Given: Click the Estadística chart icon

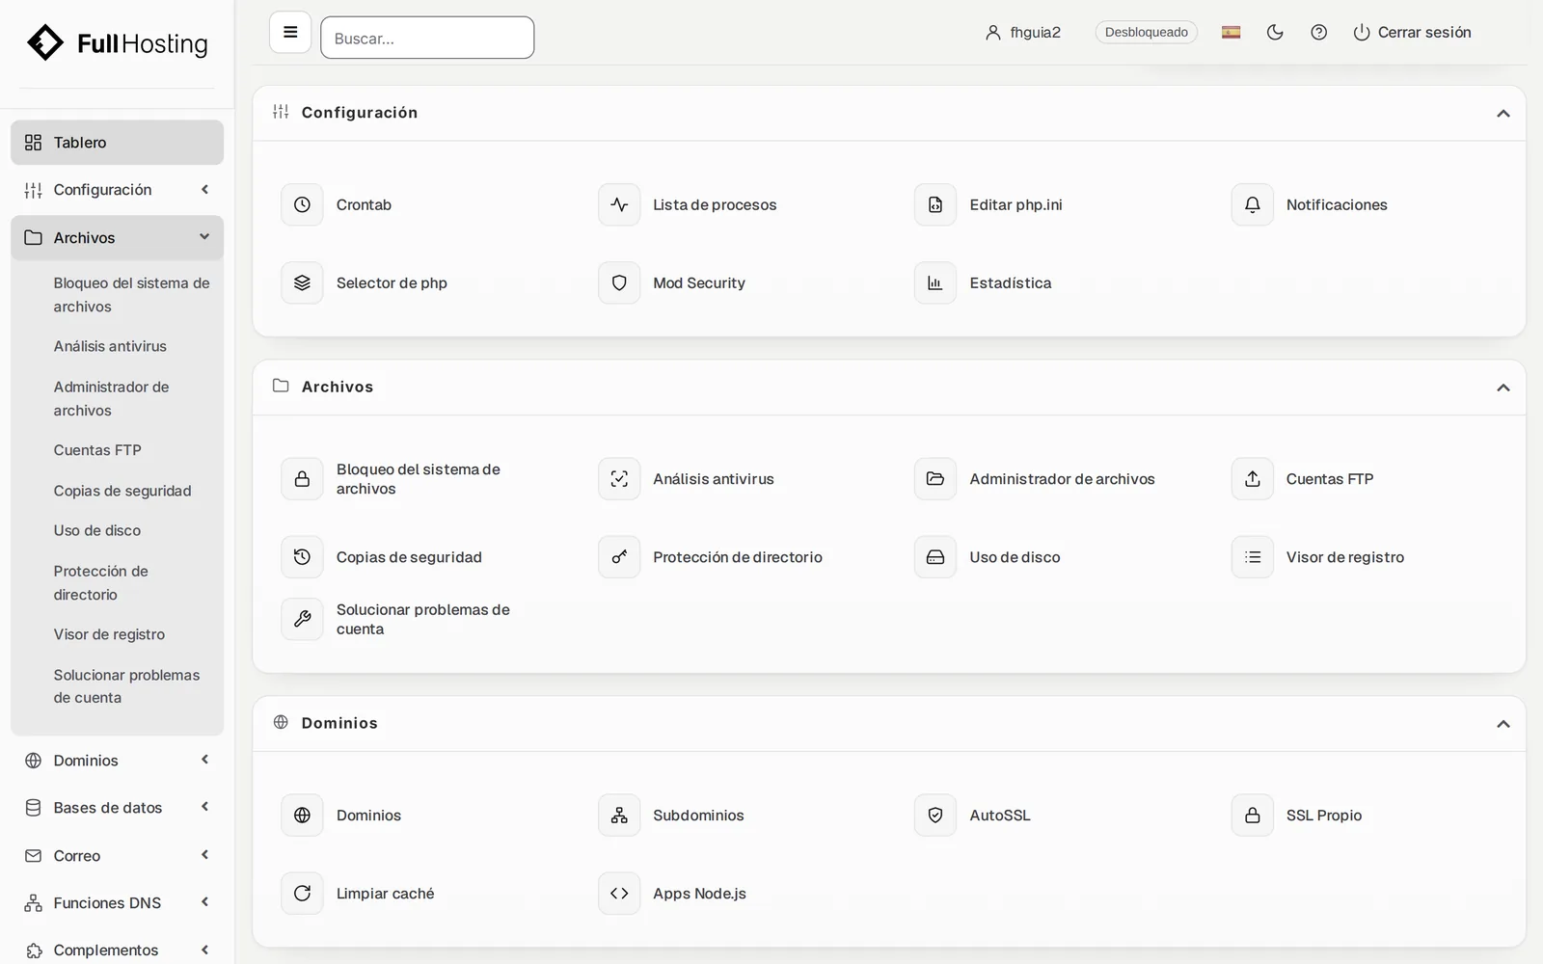Looking at the screenshot, I should coord(935,282).
